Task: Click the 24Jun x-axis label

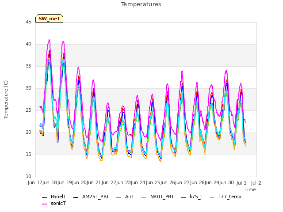Action: 146,183
